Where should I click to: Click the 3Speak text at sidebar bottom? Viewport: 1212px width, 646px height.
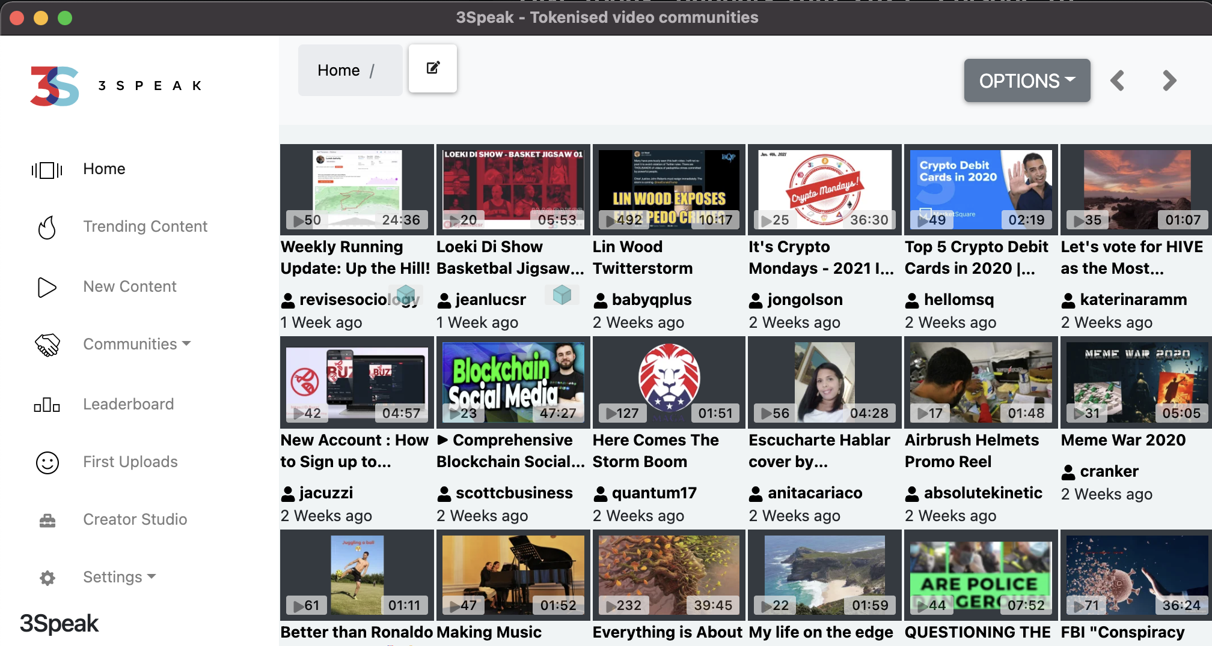[59, 624]
